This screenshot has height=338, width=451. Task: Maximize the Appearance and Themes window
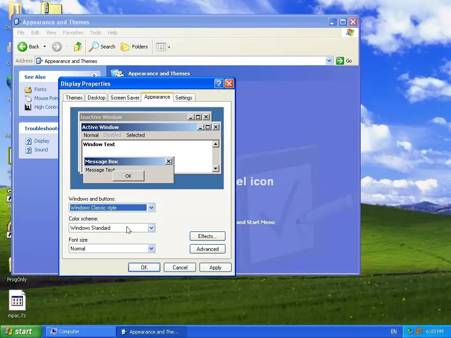(x=343, y=22)
